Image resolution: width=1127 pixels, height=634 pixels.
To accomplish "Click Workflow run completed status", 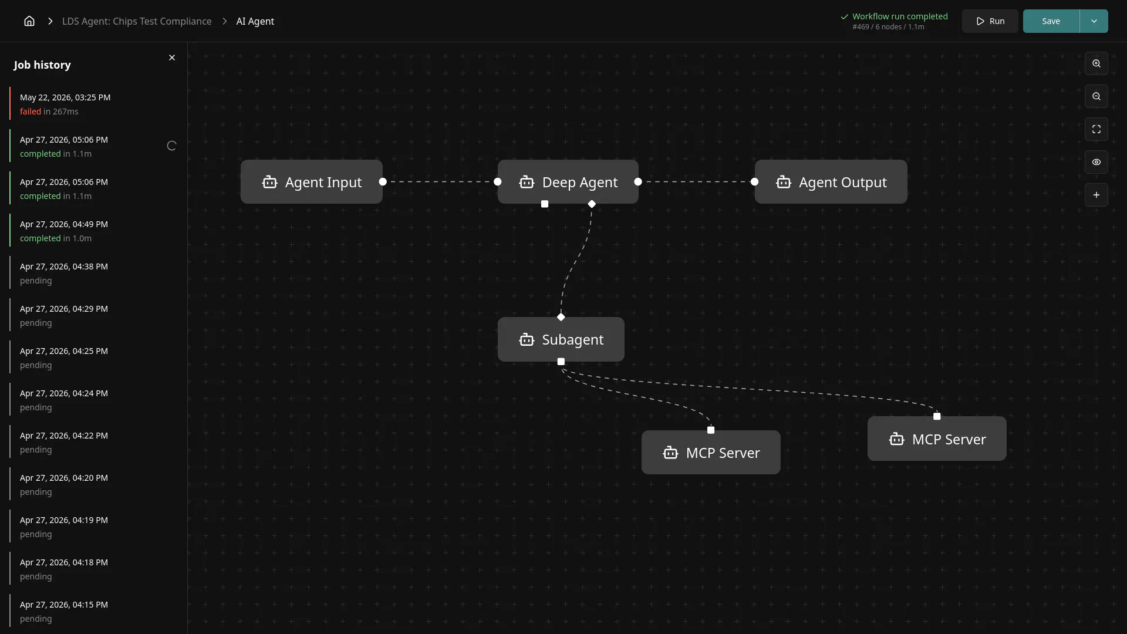I will click(x=900, y=16).
